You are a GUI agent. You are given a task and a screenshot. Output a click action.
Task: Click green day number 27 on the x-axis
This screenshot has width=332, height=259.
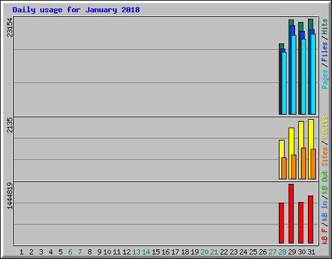click(272, 252)
